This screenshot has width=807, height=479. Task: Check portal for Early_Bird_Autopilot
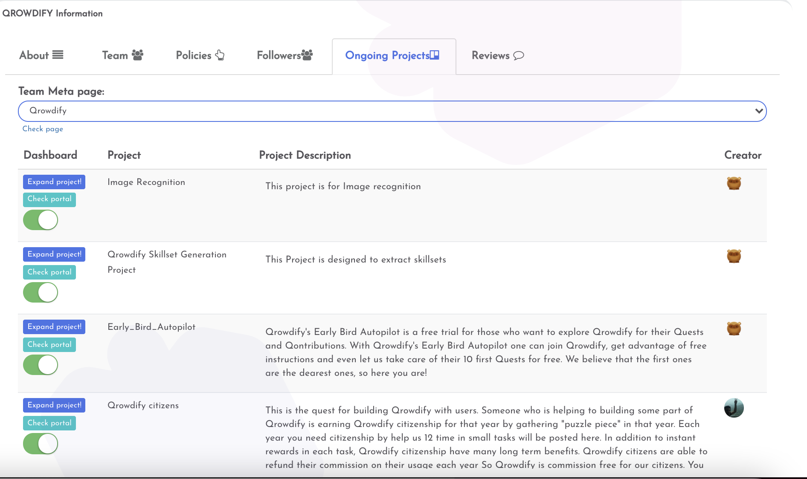point(49,345)
